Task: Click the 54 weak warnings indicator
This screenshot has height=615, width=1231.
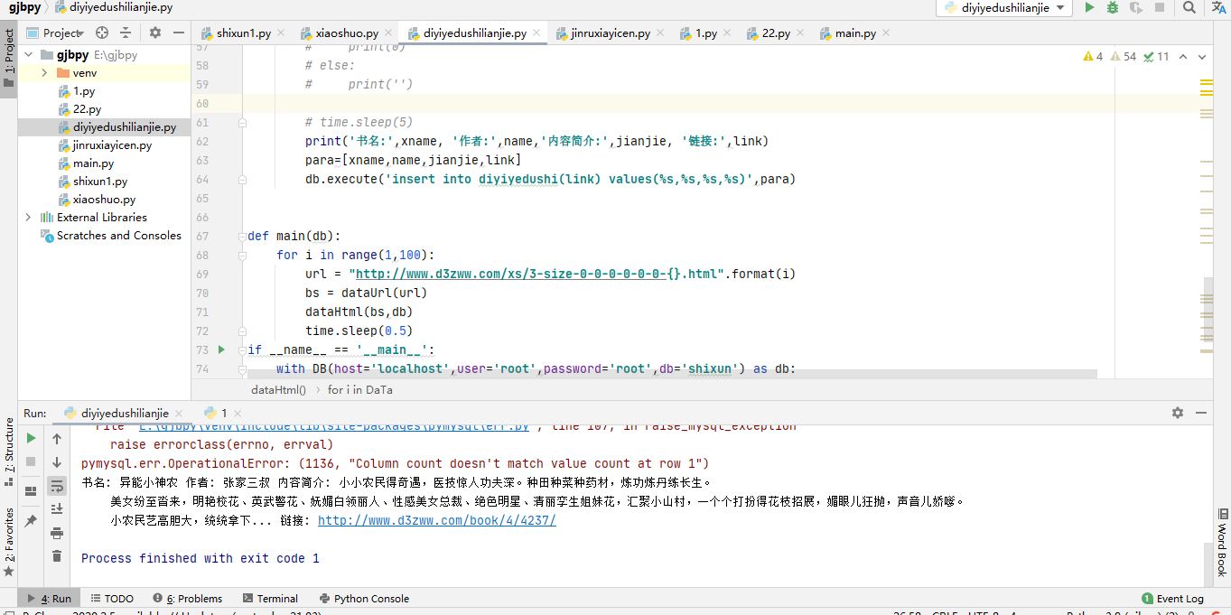Action: [x=1123, y=56]
